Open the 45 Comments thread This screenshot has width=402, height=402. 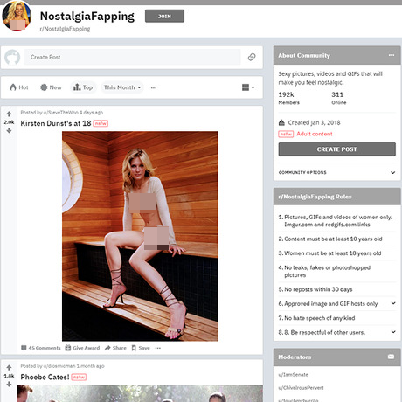pos(41,348)
